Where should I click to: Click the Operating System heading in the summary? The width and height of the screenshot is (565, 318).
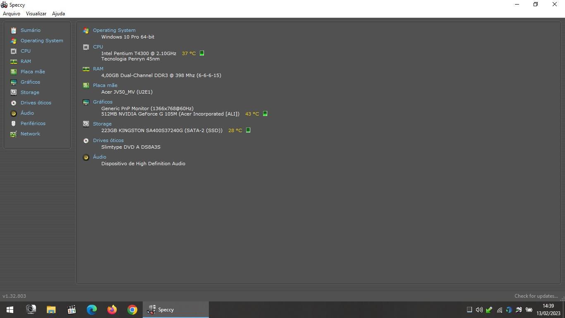point(114,30)
